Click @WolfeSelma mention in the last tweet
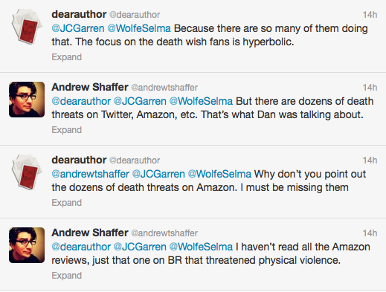Image resolution: width=386 pixels, height=292 pixels. click(201, 247)
